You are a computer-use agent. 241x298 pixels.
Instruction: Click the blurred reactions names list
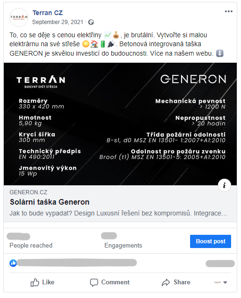76,263
